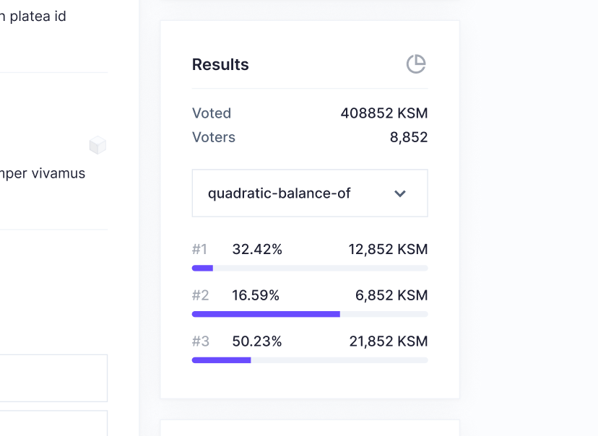The image size is (598, 436).
Task: Click the Voters count of 8,852
Action: [409, 137]
